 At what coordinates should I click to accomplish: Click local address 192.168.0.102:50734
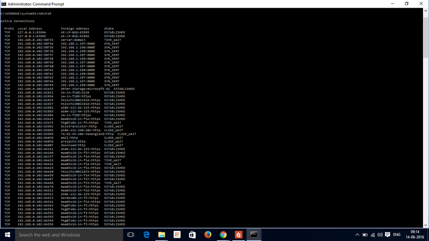click(x=36, y=44)
